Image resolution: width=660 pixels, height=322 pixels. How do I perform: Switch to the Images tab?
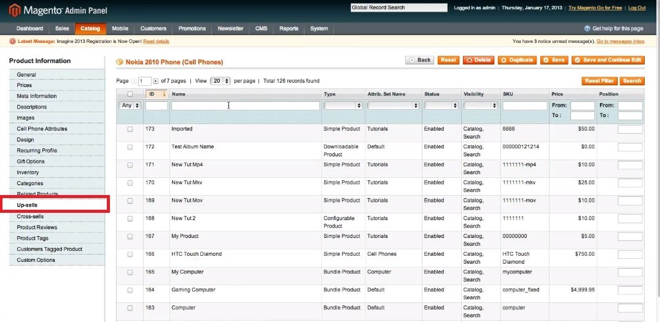coord(57,118)
